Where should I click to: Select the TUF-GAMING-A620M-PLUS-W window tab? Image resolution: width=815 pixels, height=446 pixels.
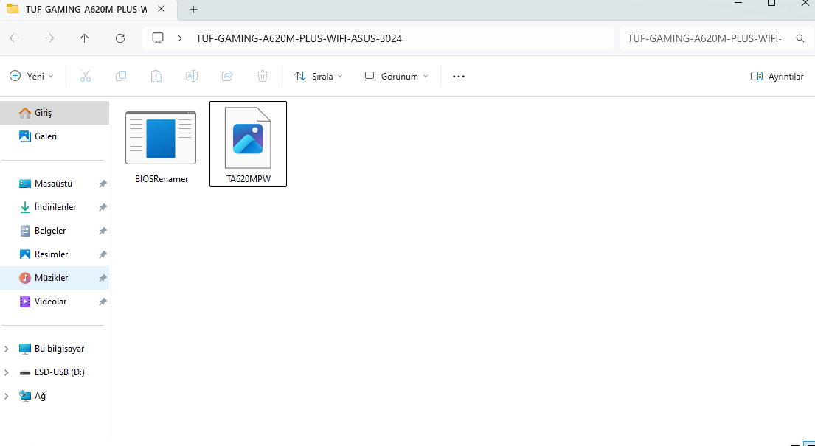[x=85, y=9]
